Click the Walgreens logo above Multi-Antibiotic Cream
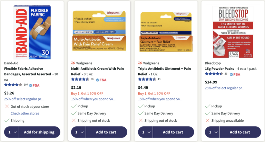This screenshot has height=142, width=265. [73, 63]
